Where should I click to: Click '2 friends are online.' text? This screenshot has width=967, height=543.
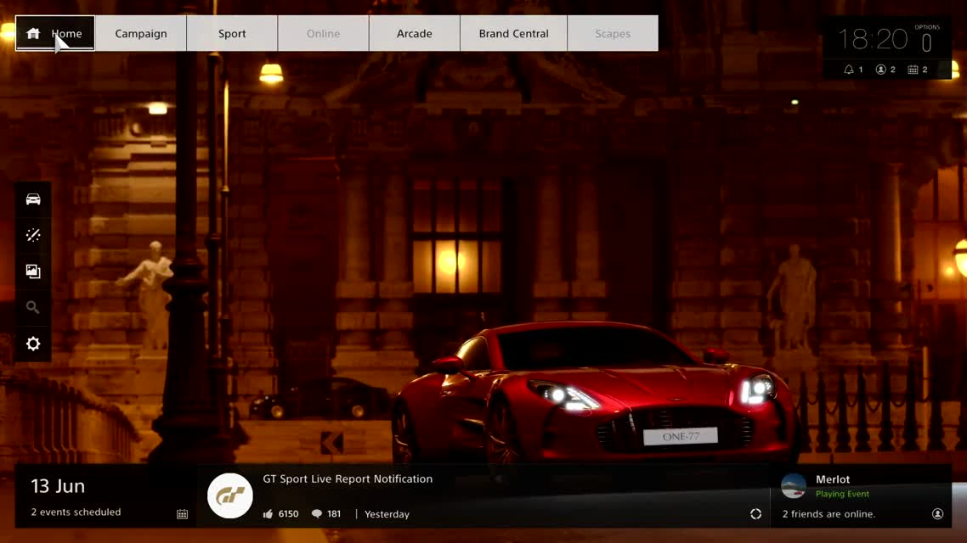(828, 513)
